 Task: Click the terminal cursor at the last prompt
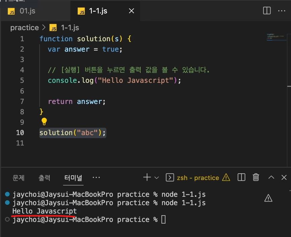tap(163, 220)
